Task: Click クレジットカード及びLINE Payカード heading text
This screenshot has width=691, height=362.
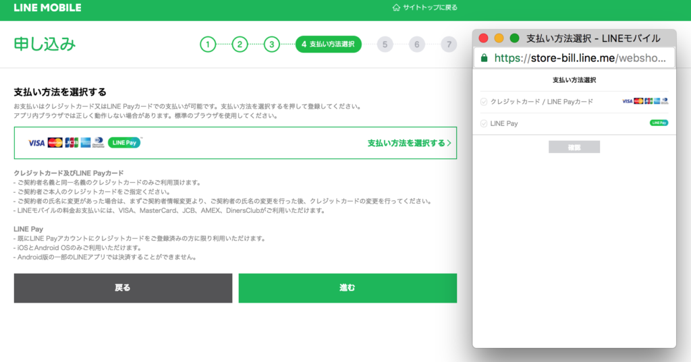Action: pyautogui.click(x=69, y=173)
